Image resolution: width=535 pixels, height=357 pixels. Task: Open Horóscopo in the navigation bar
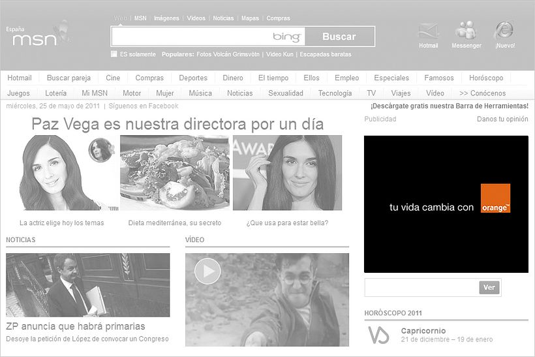(x=486, y=78)
